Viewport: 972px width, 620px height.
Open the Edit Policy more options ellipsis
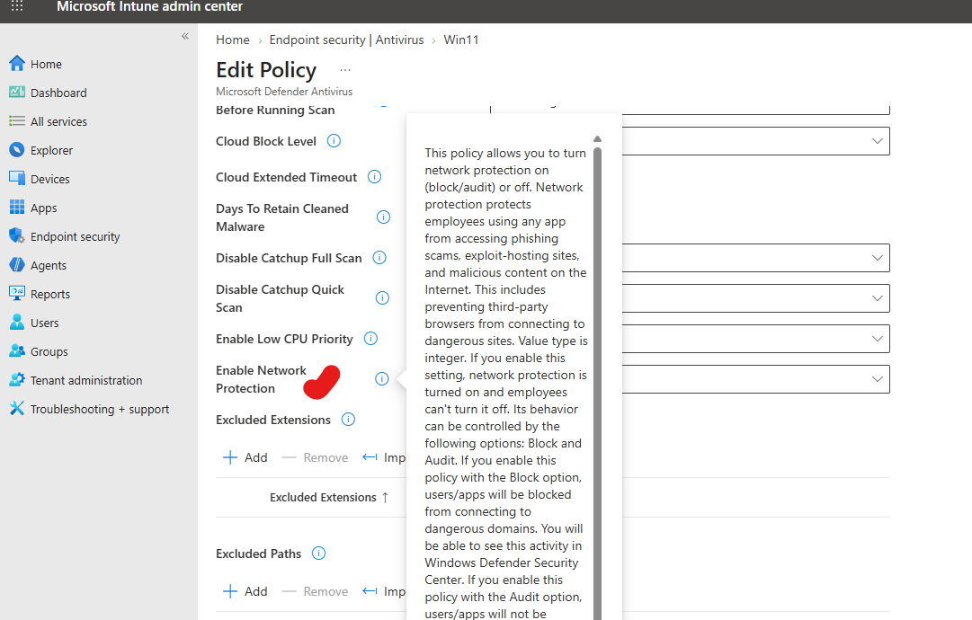345,70
